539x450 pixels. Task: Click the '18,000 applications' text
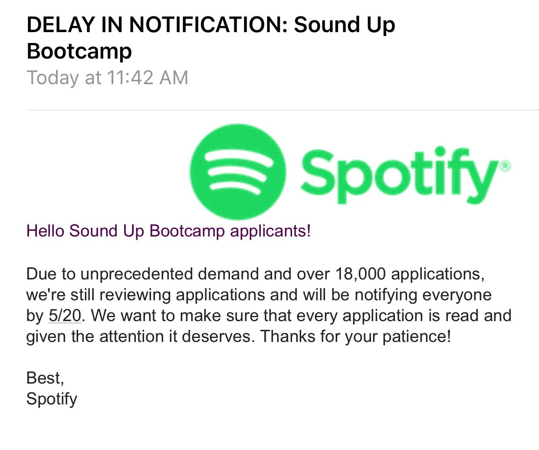point(409,274)
